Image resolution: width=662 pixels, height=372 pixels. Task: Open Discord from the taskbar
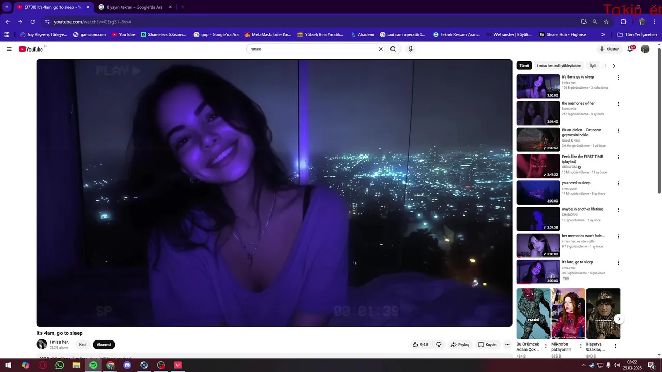click(x=127, y=365)
